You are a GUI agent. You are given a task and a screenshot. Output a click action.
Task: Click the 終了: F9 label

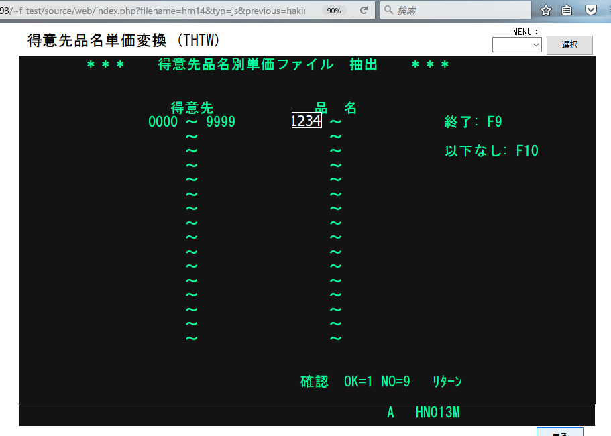[x=473, y=122]
